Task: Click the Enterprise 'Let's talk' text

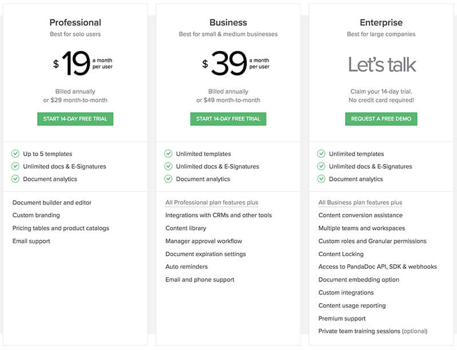Action: (382, 65)
